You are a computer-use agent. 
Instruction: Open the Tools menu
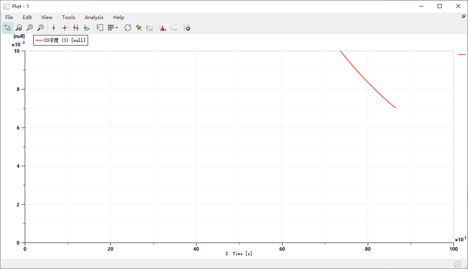pos(69,17)
